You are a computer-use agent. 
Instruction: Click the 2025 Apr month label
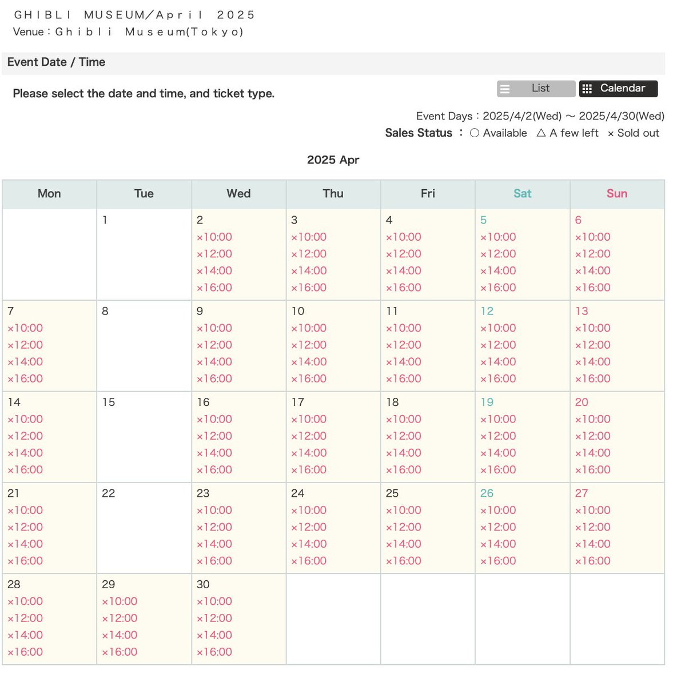(x=333, y=160)
